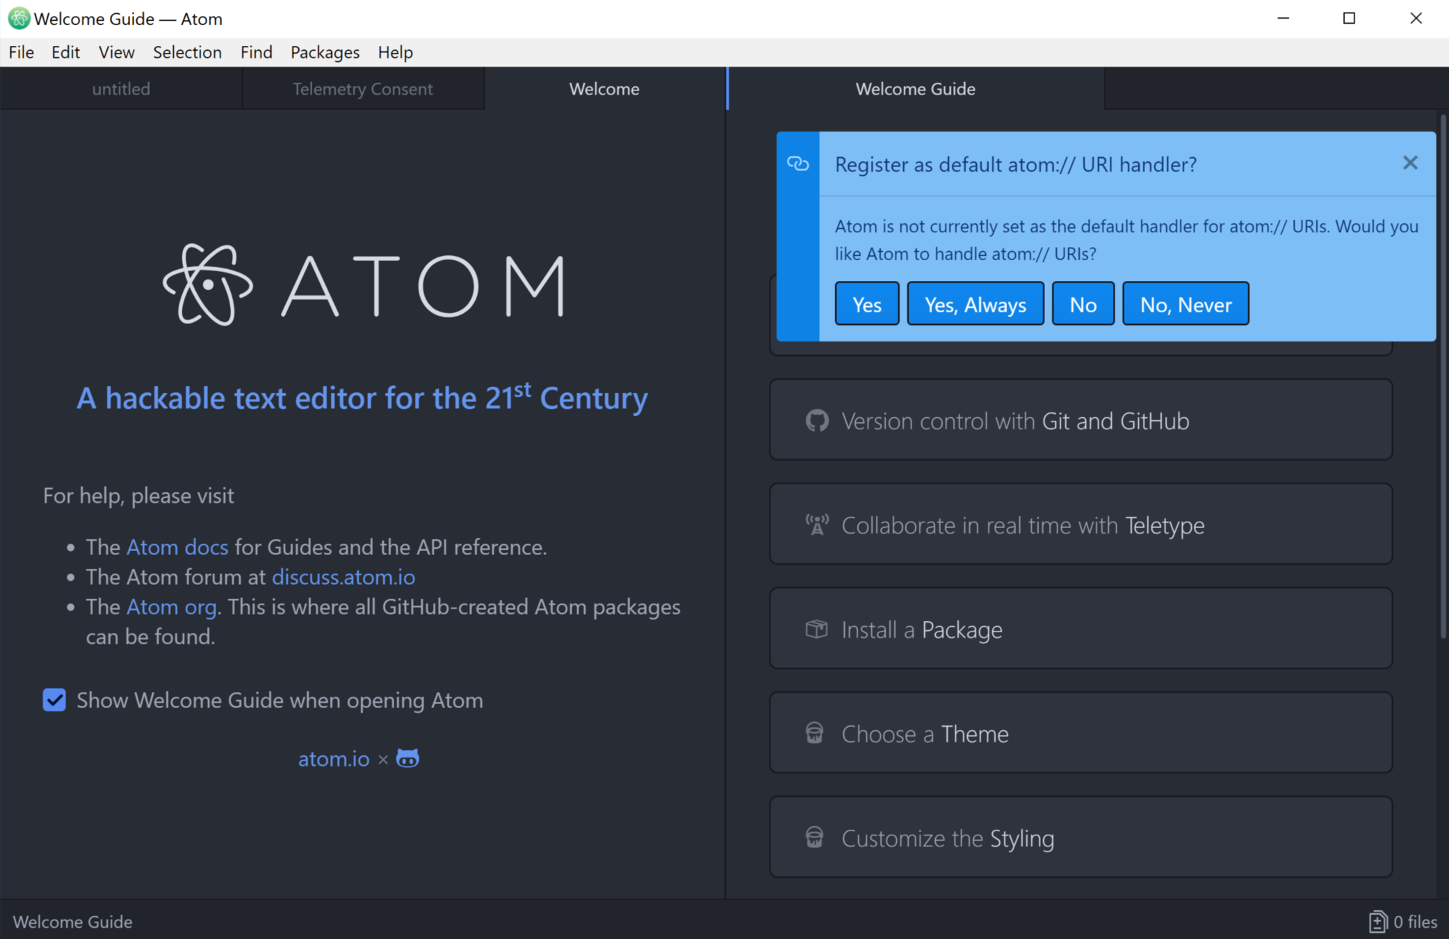The image size is (1449, 939).
Task: Dismiss the URI handler notification with X
Action: click(x=1410, y=163)
